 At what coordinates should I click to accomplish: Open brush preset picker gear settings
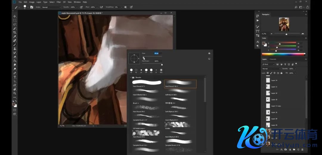[x=209, y=53]
